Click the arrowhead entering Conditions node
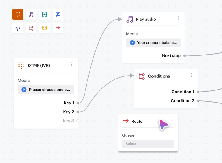The image size is (222, 163). (x=132, y=76)
